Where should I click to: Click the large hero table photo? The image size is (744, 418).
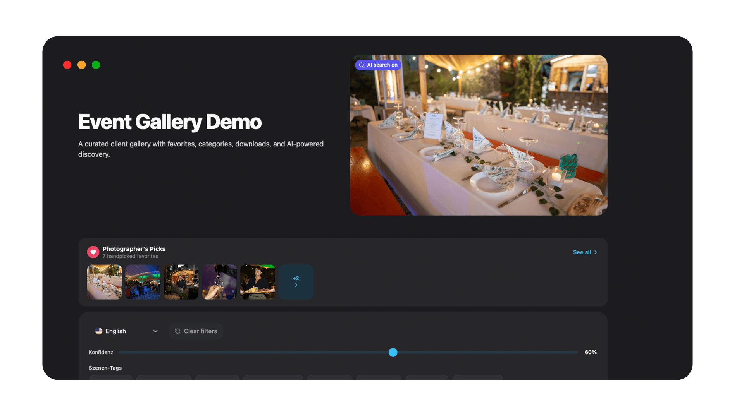pyautogui.click(x=479, y=135)
